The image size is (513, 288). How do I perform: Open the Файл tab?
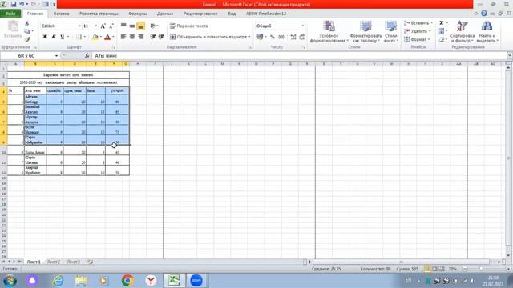coord(10,14)
